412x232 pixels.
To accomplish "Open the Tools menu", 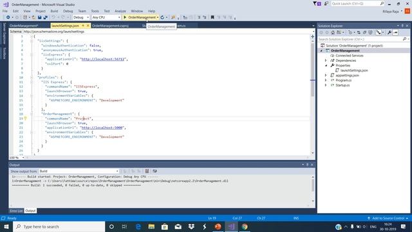I will [x=95, y=11].
